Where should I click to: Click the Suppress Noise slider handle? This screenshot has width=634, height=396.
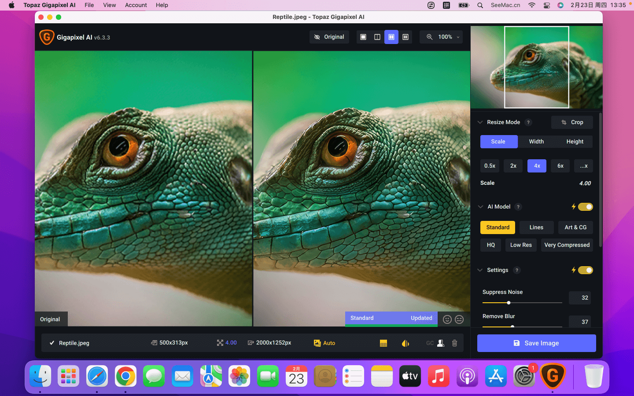[509, 303]
